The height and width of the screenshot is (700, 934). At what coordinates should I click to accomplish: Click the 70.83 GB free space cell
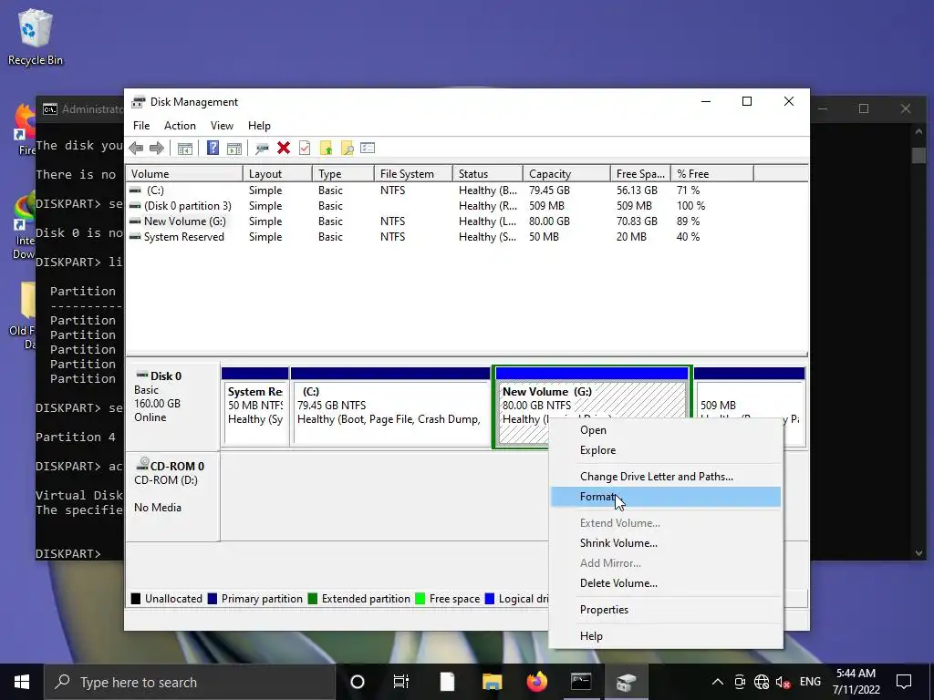point(637,221)
